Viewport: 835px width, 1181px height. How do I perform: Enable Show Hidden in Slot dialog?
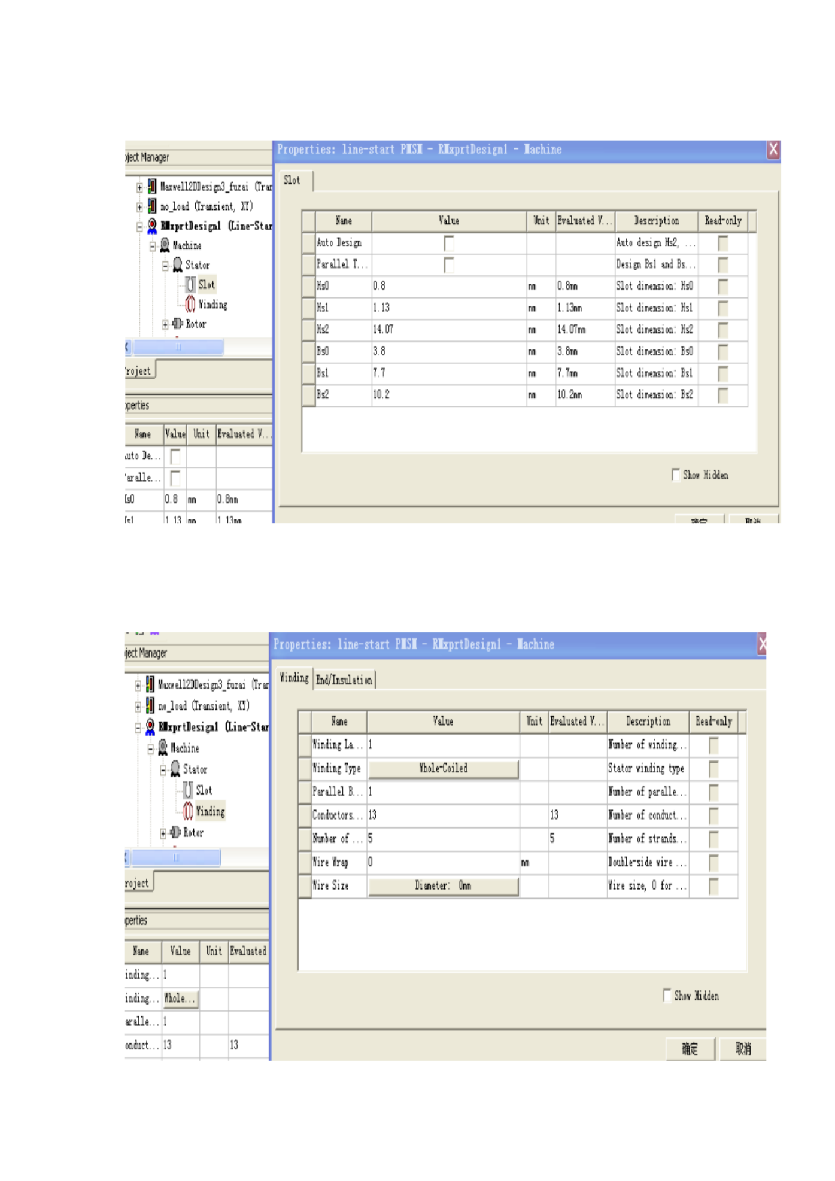click(x=676, y=475)
